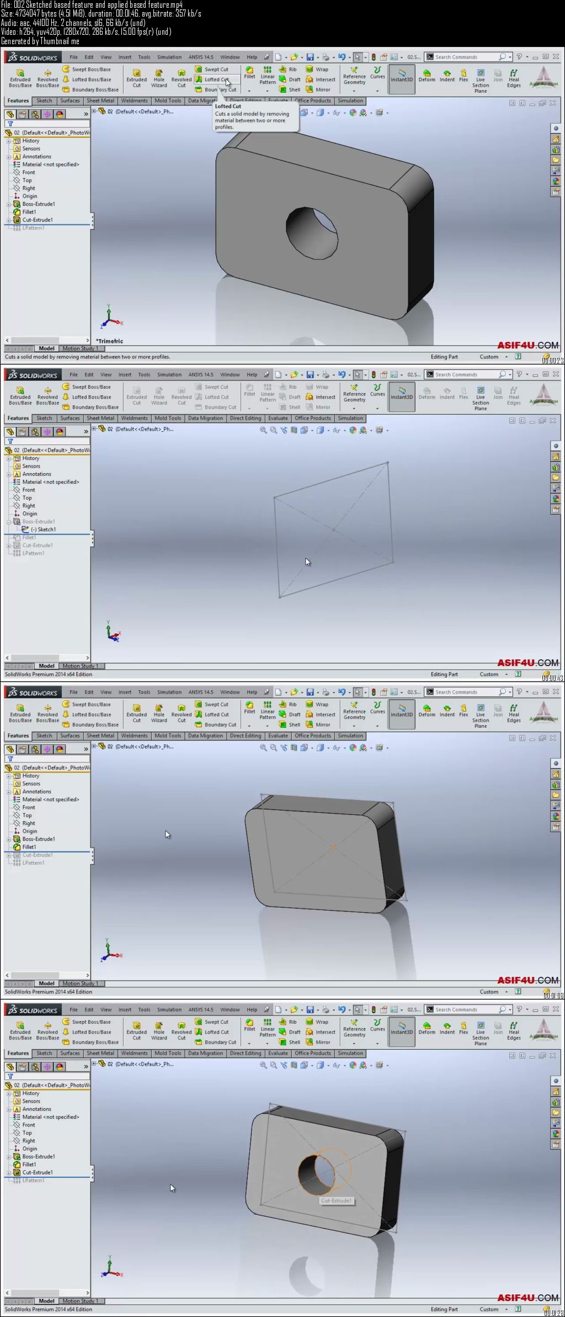Click the Indent tool in the fourth frame
The height and width of the screenshot is (1317, 565).
(447, 1028)
